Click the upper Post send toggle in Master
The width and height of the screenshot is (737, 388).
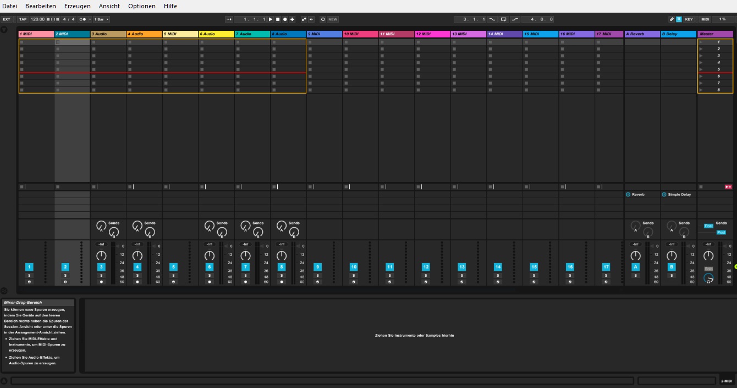[708, 226]
